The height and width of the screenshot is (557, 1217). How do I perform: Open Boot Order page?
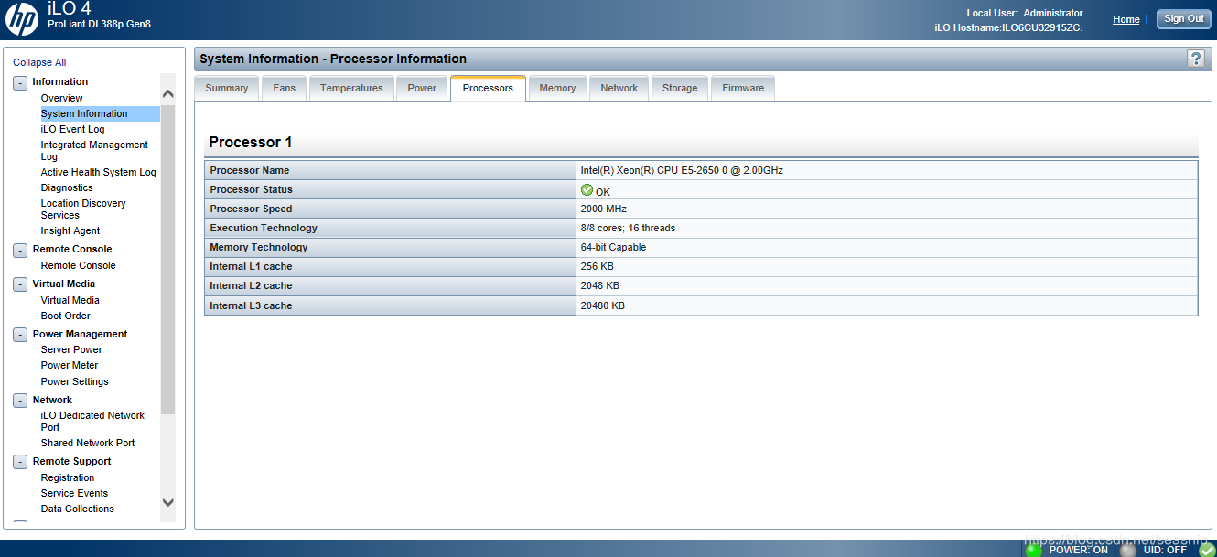point(65,316)
